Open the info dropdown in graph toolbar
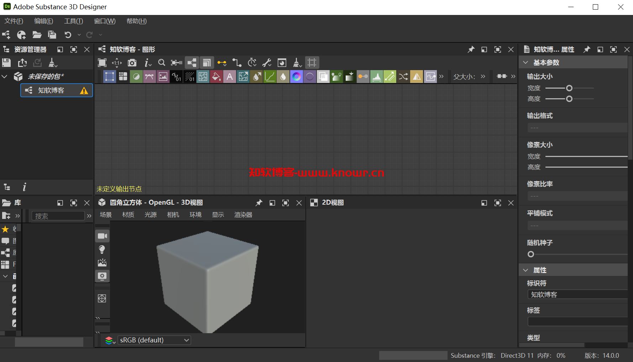633x362 pixels. point(147,63)
